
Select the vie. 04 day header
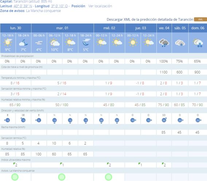tap(164, 28)
